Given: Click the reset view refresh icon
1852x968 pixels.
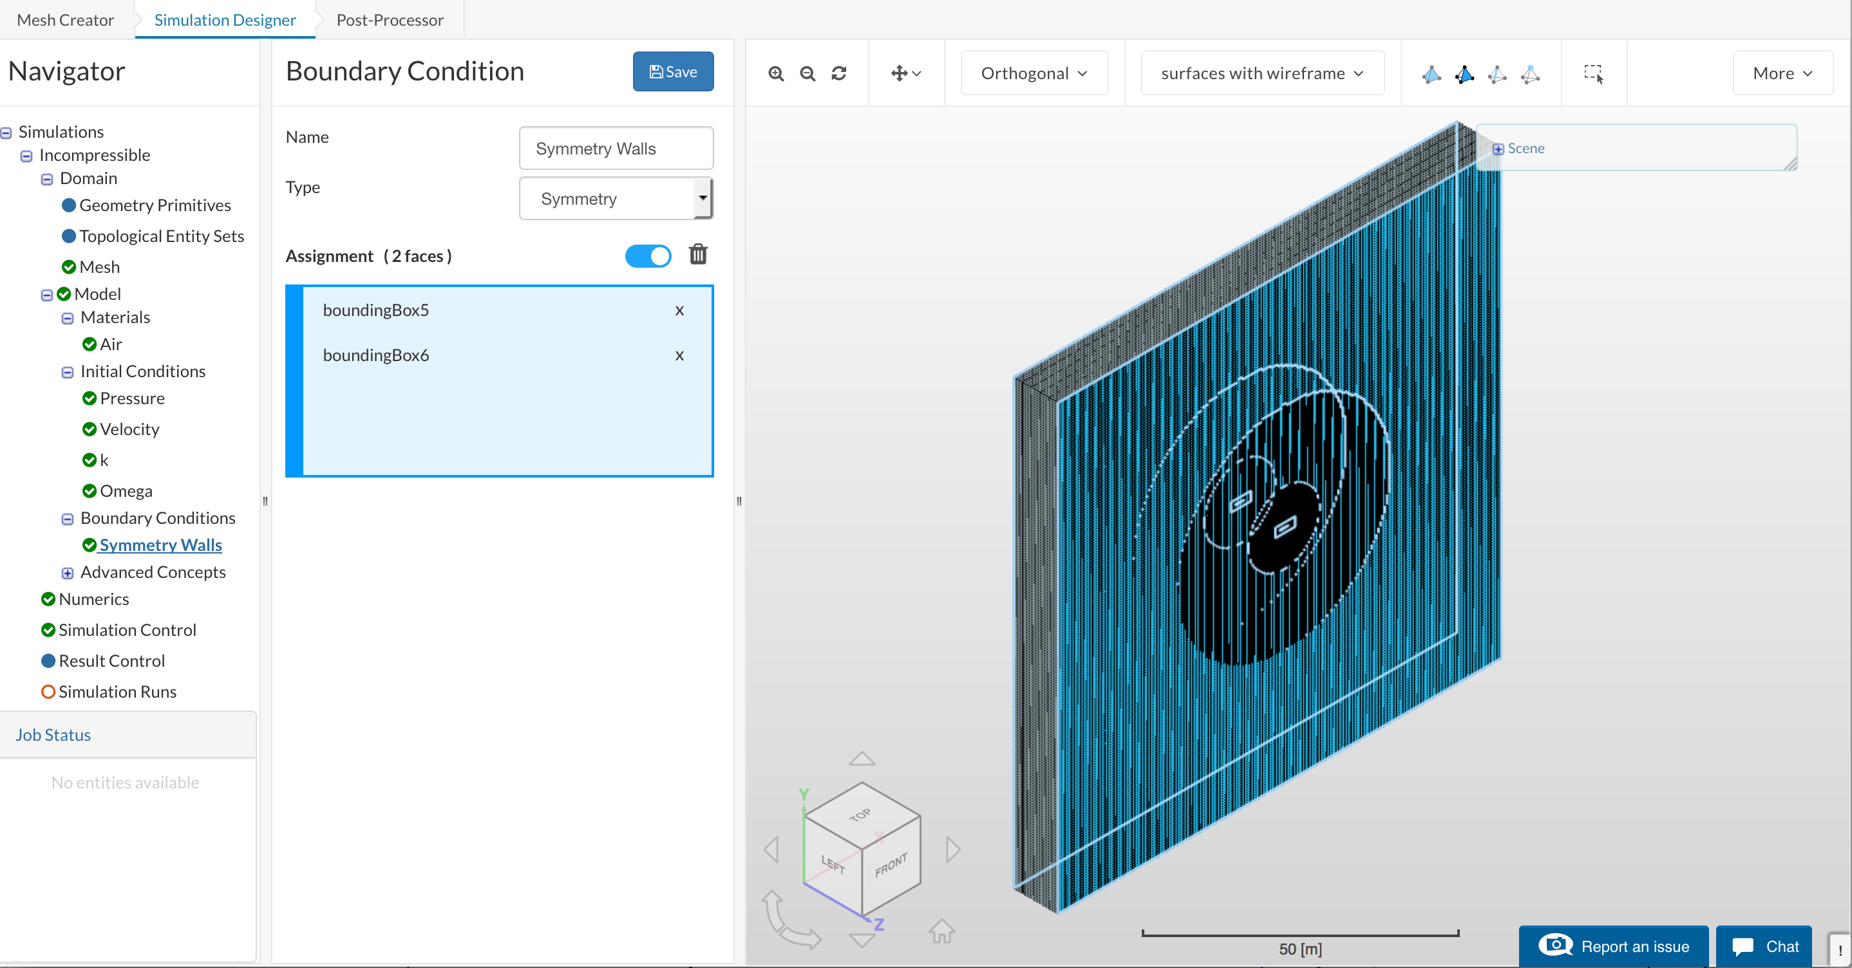Looking at the screenshot, I should click(x=839, y=73).
